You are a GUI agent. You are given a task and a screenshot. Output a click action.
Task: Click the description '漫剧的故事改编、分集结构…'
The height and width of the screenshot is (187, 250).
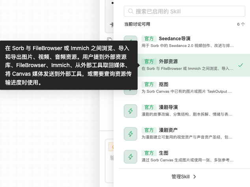(x=187, y=114)
